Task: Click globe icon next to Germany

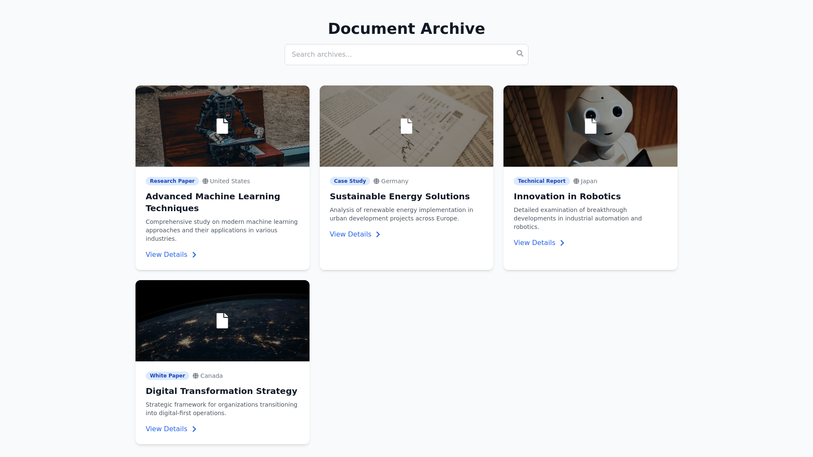Action: point(376,181)
